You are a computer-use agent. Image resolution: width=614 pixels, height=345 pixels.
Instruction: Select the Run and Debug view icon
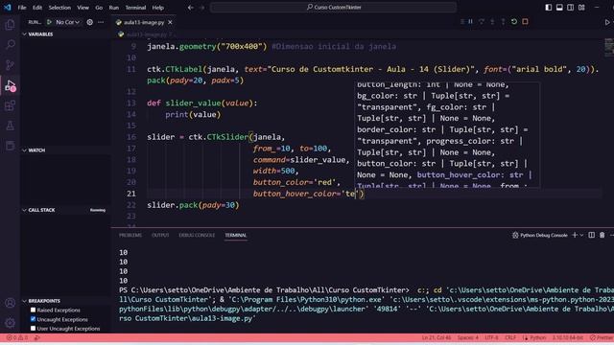point(11,85)
